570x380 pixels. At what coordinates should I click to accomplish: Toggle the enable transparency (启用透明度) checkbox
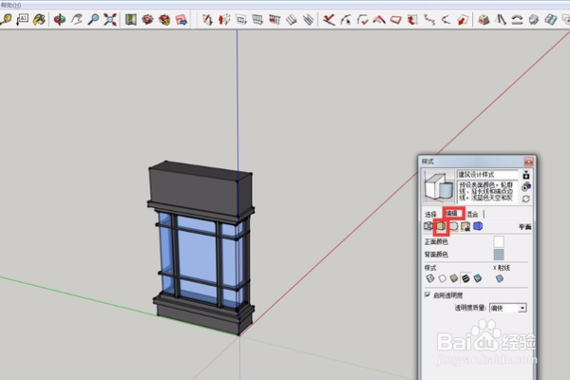click(427, 294)
